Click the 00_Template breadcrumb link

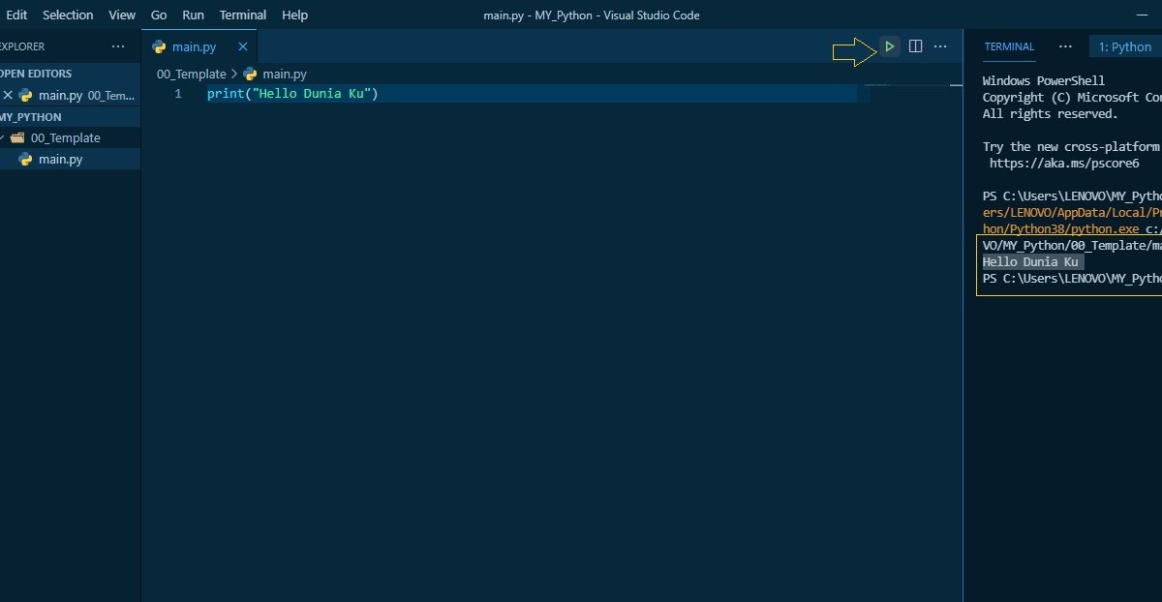[191, 74]
